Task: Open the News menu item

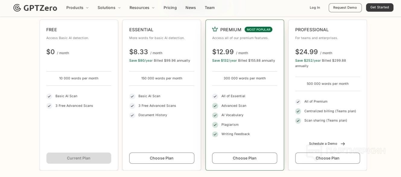Action: 191,8
